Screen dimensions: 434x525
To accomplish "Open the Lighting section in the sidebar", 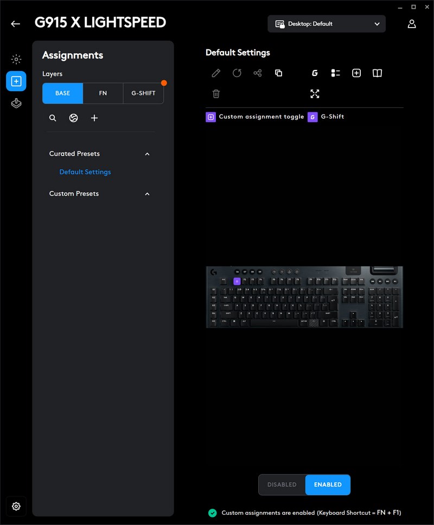I will [x=16, y=59].
